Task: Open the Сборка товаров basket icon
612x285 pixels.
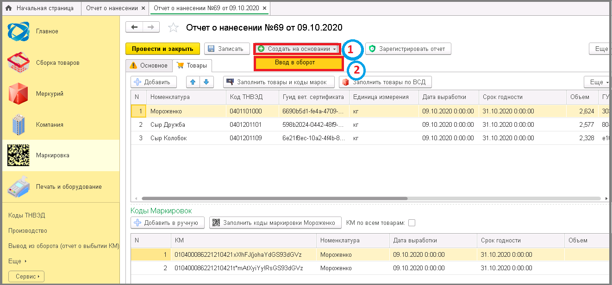Action: pos(19,62)
